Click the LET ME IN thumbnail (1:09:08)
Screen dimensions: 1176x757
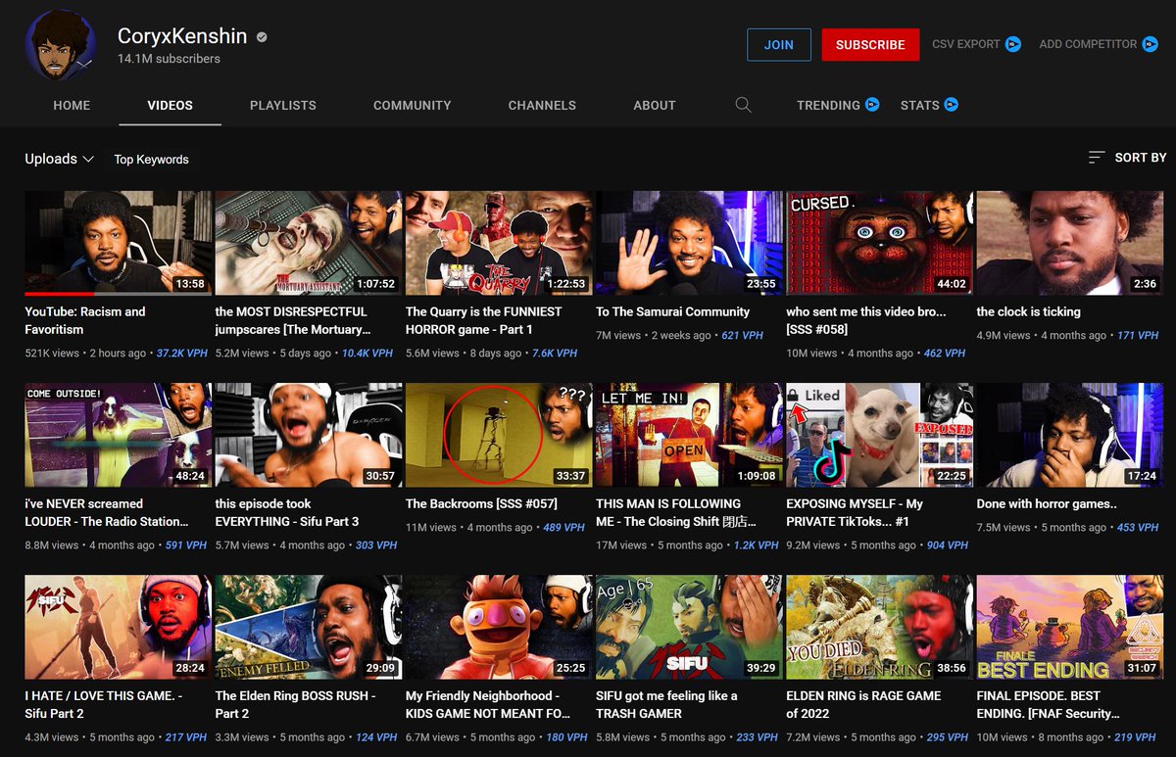689,435
